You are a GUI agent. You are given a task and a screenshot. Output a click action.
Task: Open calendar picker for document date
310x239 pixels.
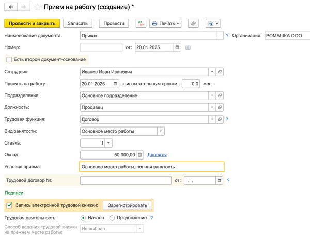(177, 47)
